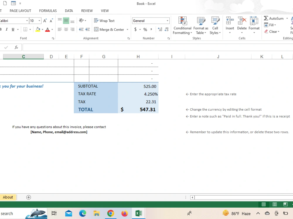293x219 pixels.
Task: Open the Number format dialog launcher
Action: [x=168, y=38]
